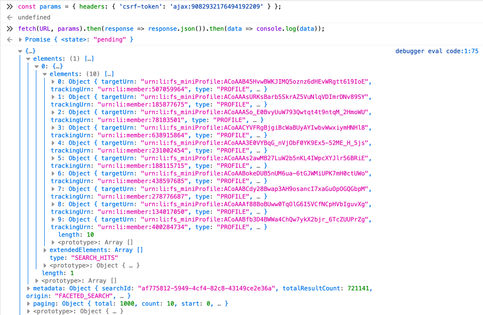Click the input prompt chevrons beside const params
483x315 pixels.
pos(9,6)
